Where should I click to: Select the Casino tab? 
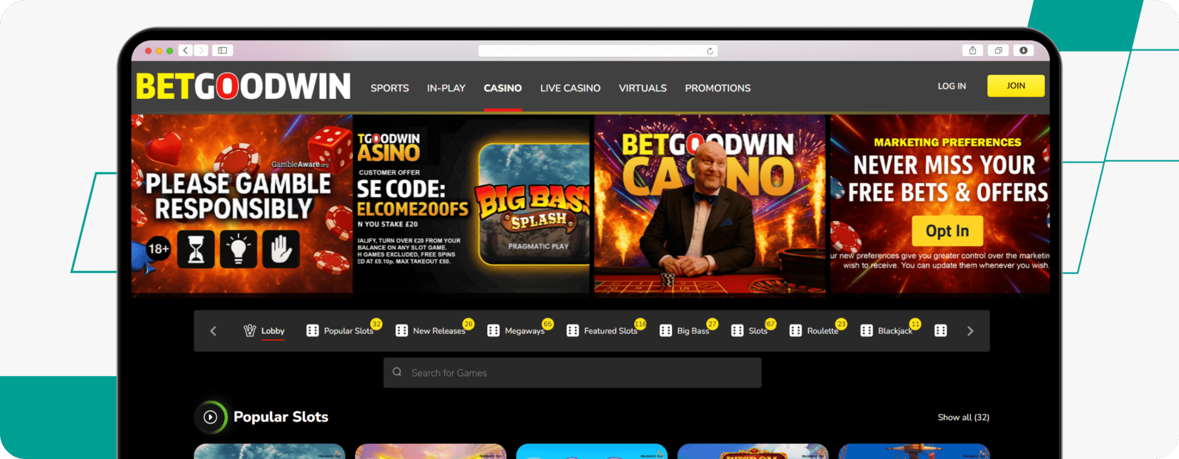click(x=502, y=88)
